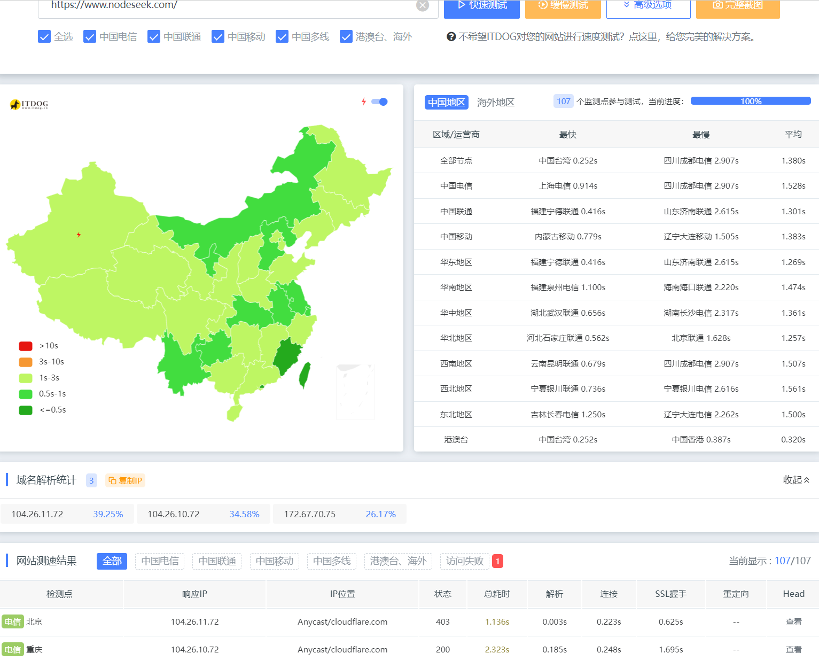Image resolution: width=819 pixels, height=661 pixels.
Task: Open 查看 Head link for 北京 row
Action: click(x=793, y=622)
